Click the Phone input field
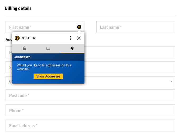This screenshot has height=137, width=180. pos(90,111)
